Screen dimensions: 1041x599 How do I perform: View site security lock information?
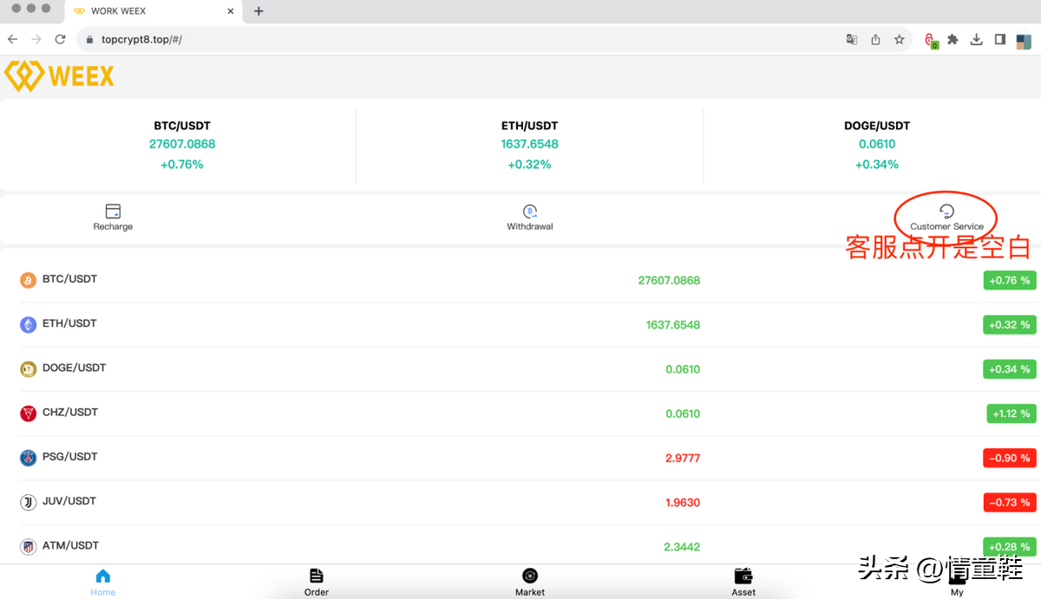click(x=89, y=40)
